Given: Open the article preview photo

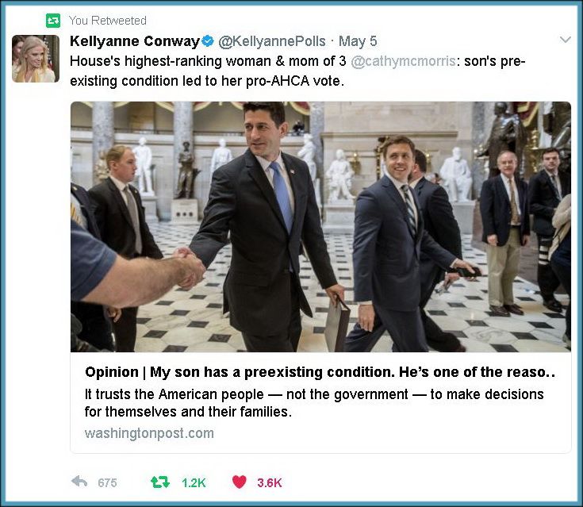Looking at the screenshot, I should click(320, 227).
